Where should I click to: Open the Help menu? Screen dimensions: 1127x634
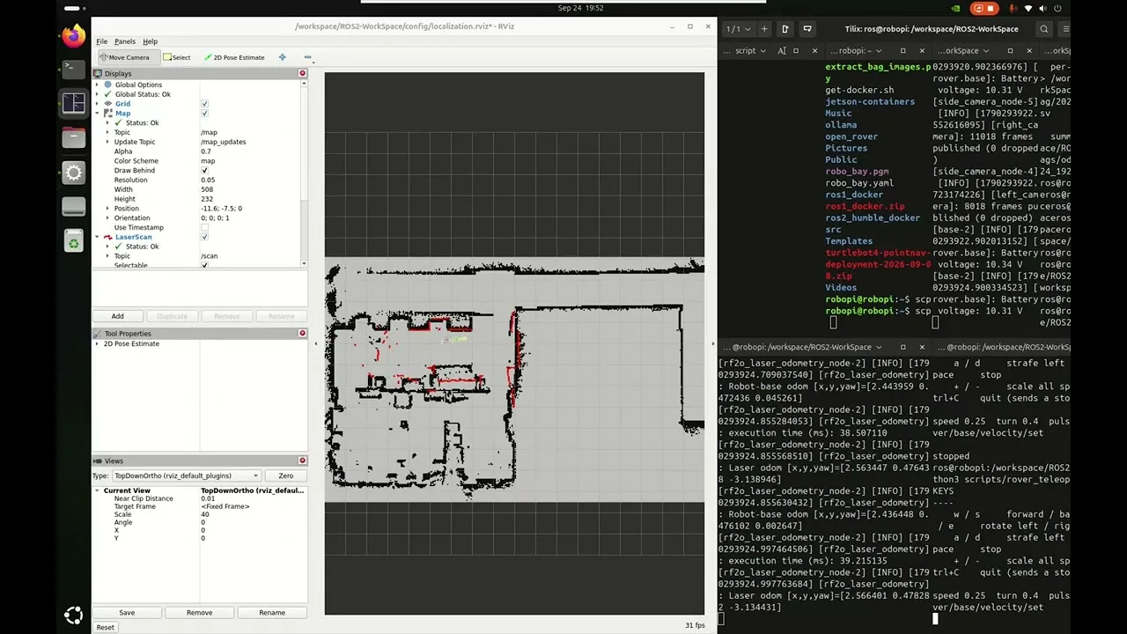click(x=150, y=41)
